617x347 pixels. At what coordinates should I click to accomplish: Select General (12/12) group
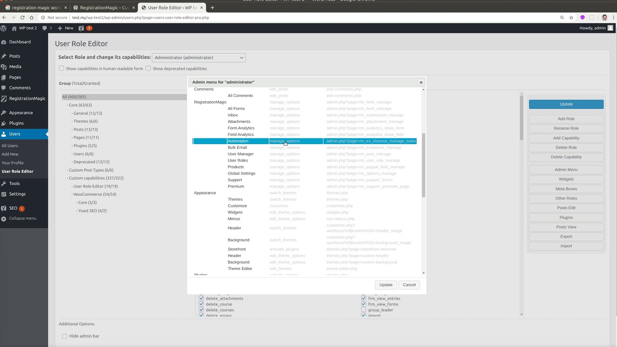87,113
